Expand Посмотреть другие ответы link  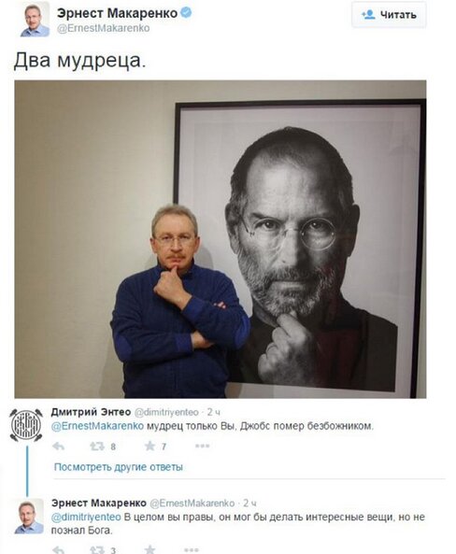(x=119, y=467)
